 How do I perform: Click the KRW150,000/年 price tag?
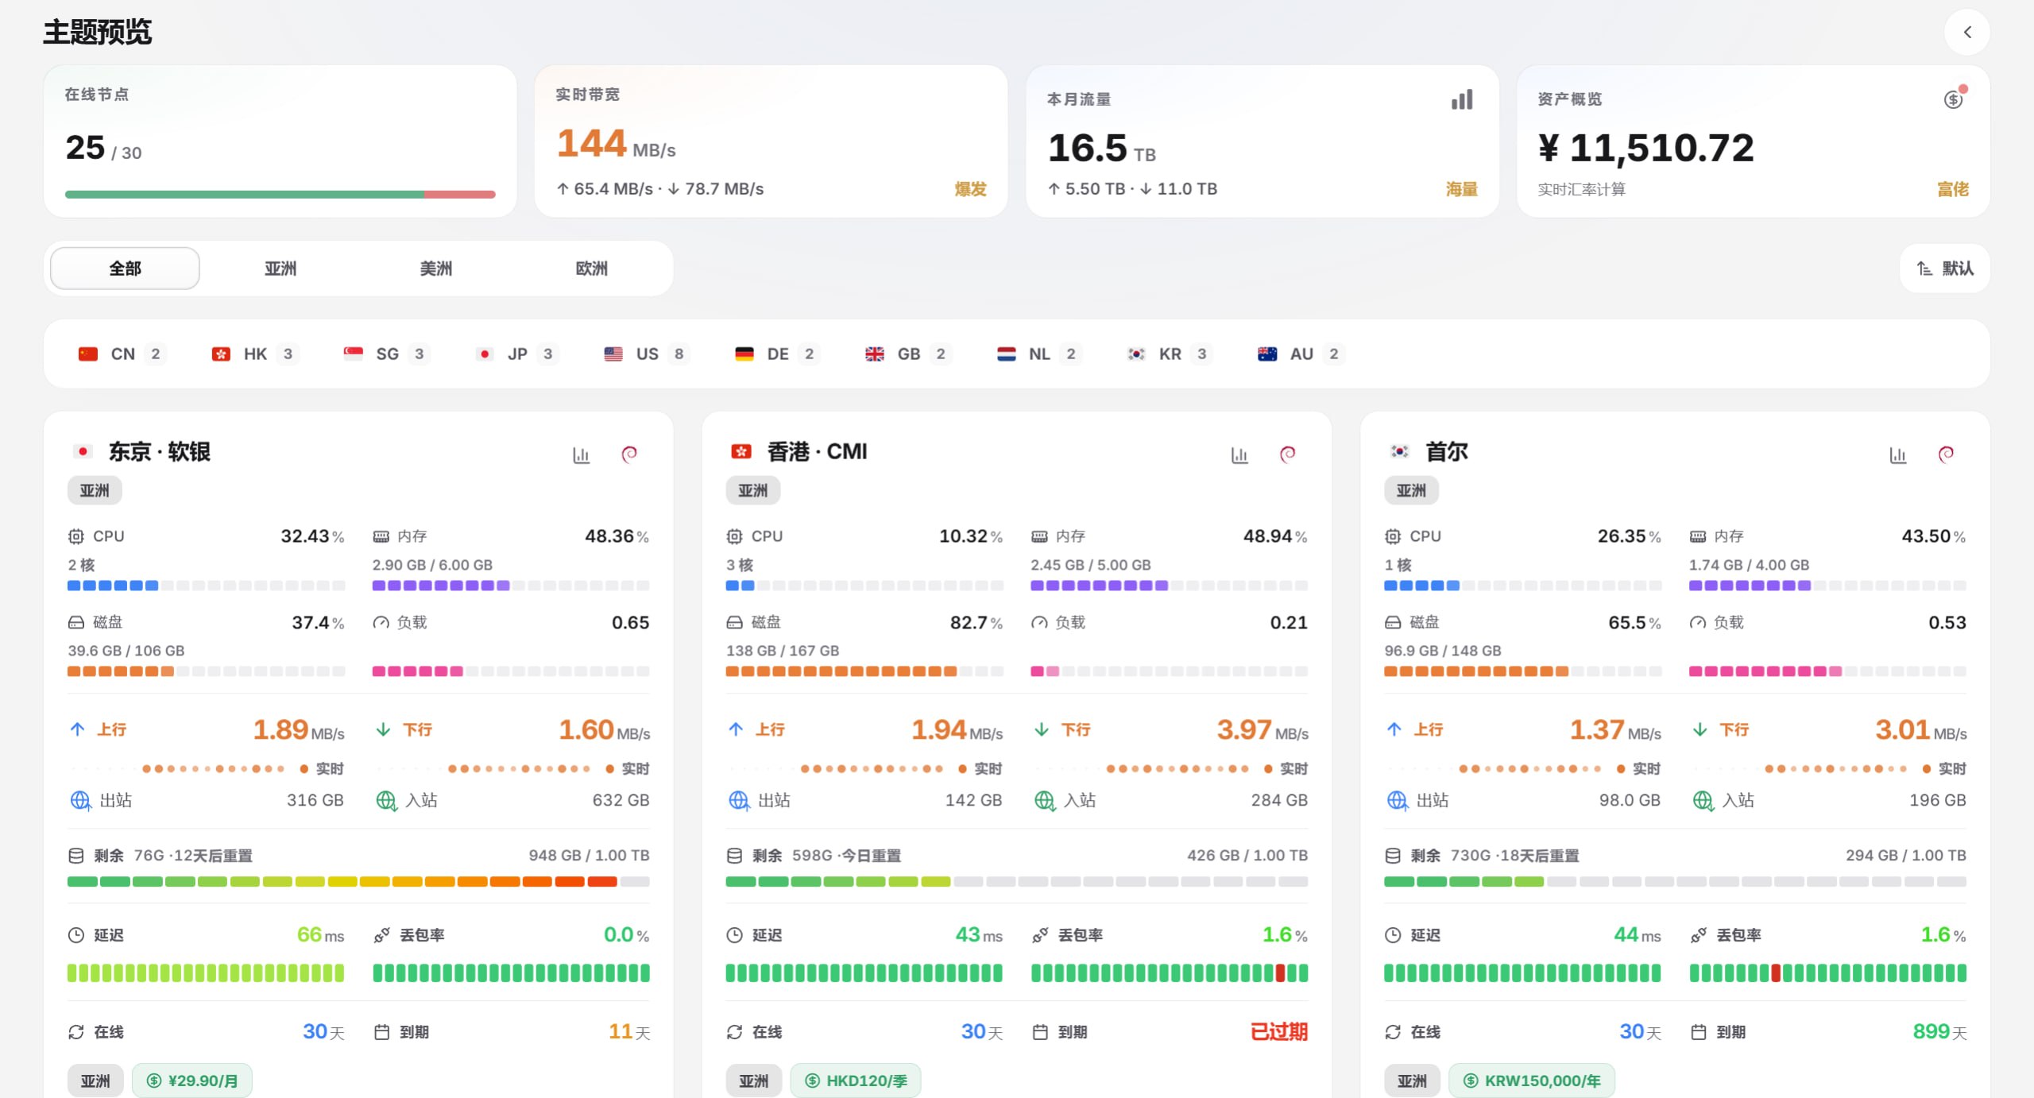tap(1532, 1081)
